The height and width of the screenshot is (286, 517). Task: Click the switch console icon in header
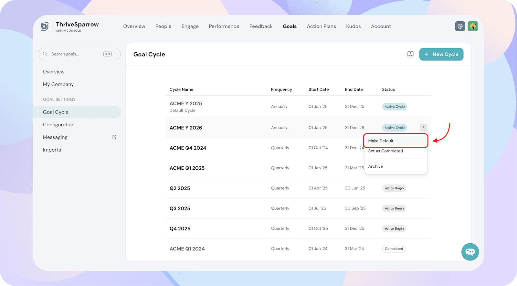tap(460, 26)
